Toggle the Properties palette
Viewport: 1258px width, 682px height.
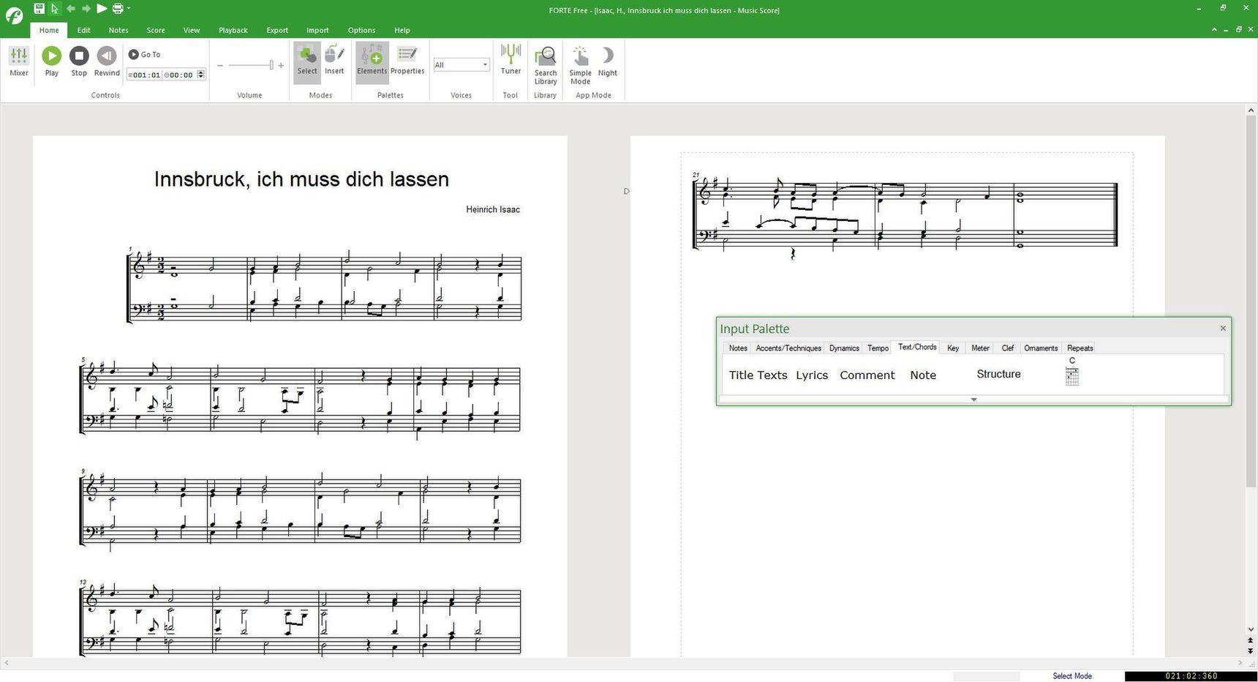407,61
